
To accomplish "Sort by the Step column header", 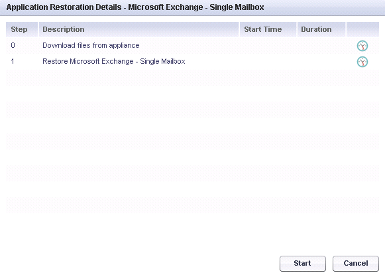I will pyautogui.click(x=22, y=29).
